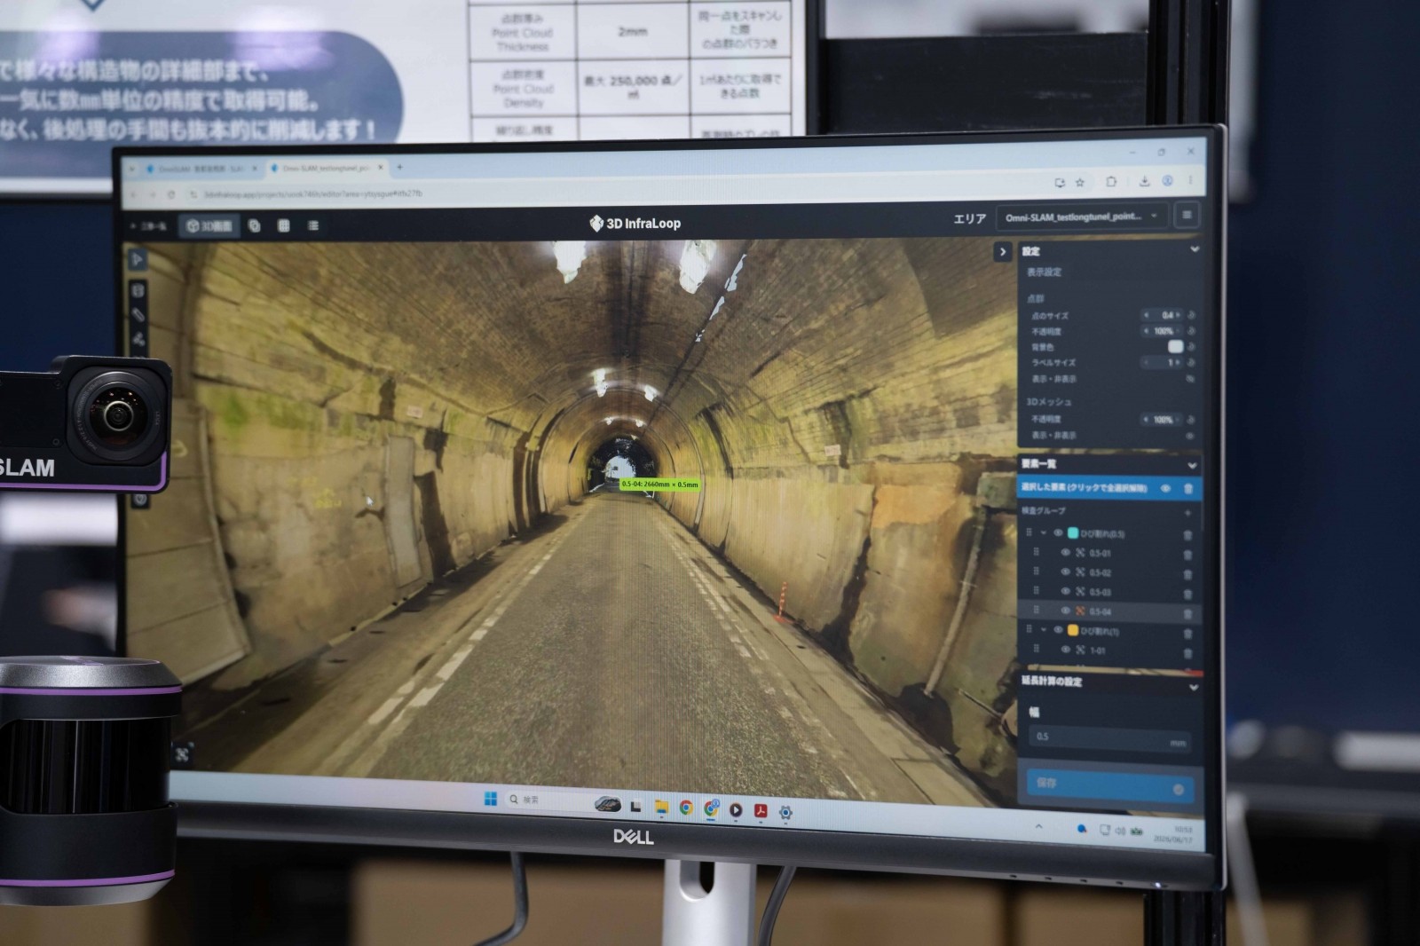Select the Omni-SLAM_testlongtunel browser tab
1420x946 pixels.
(x=326, y=168)
